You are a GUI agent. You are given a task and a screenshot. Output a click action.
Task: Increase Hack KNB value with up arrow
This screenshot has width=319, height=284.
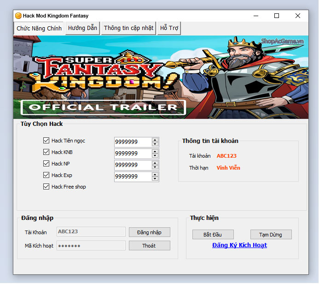click(x=155, y=152)
